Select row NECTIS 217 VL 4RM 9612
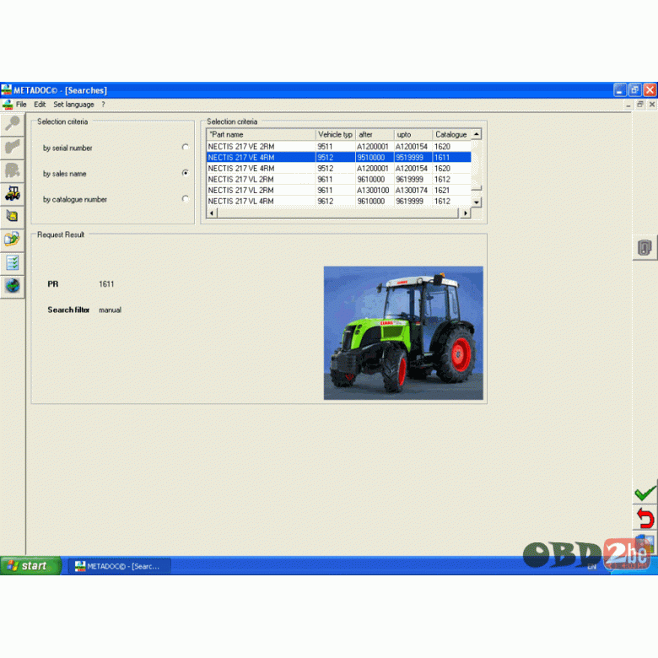Screen dimensions: 658x658 click(338, 201)
